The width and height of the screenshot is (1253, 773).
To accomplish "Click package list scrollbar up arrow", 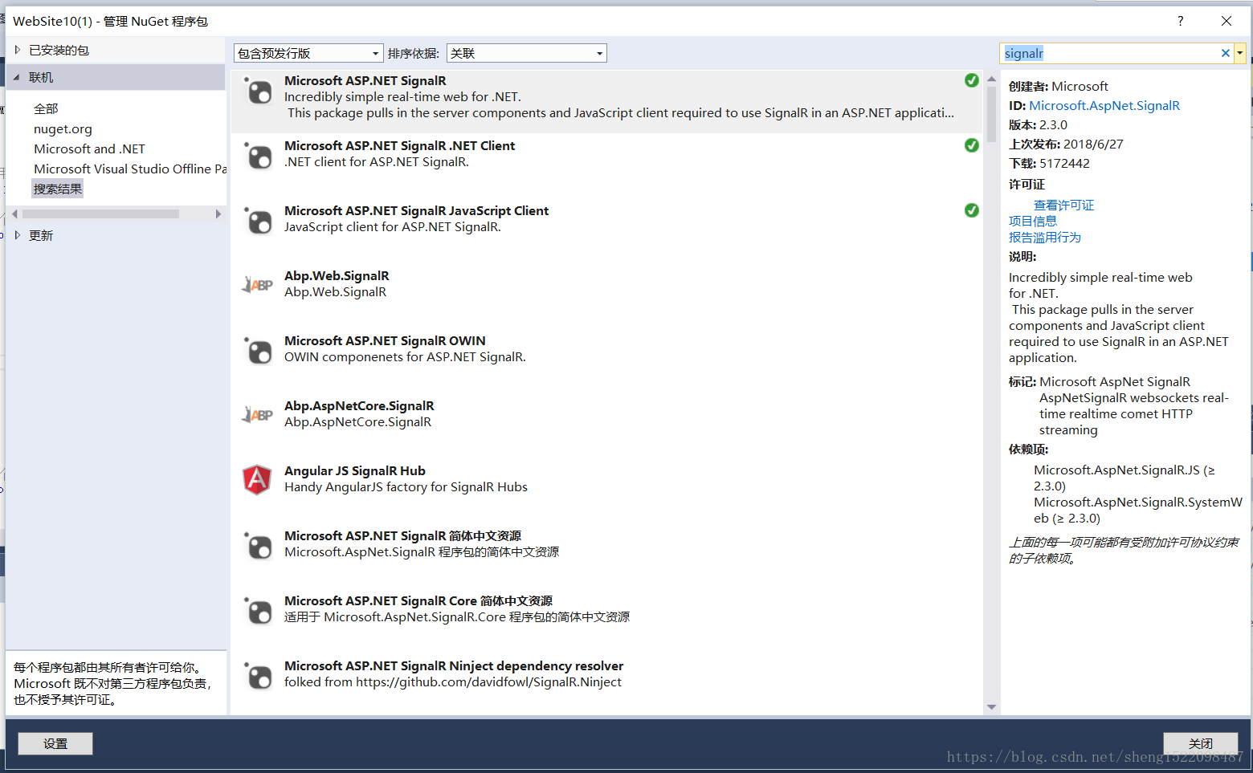I will (x=991, y=79).
